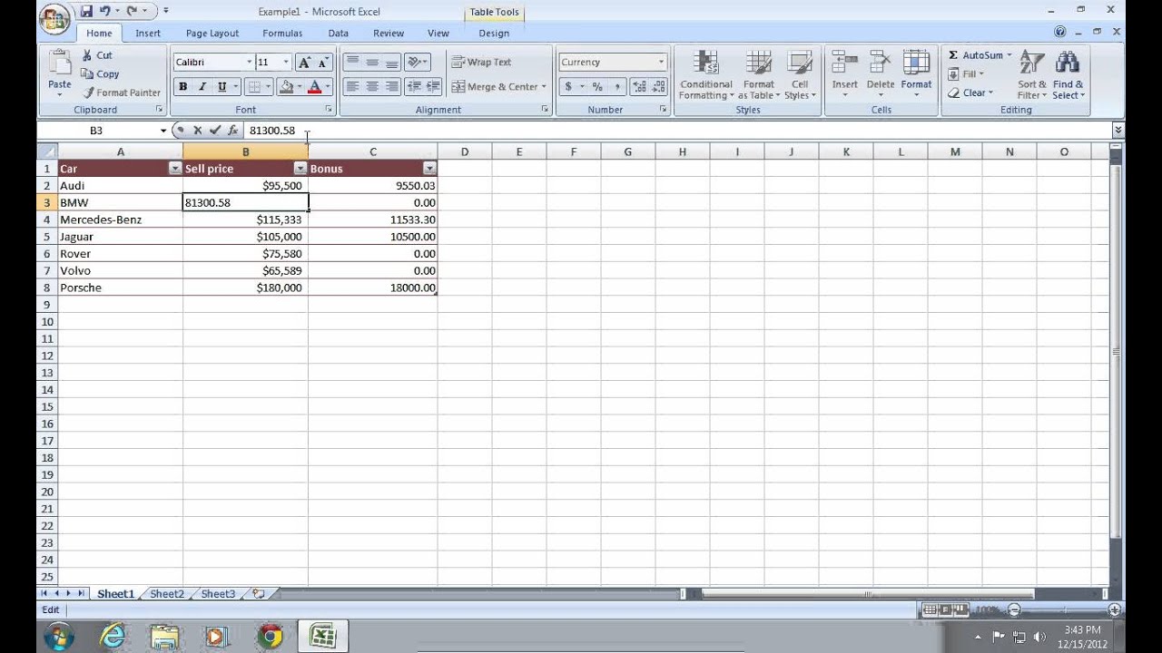Image resolution: width=1162 pixels, height=653 pixels.
Task: Open the Bonus column filter dropdown
Action: (429, 169)
